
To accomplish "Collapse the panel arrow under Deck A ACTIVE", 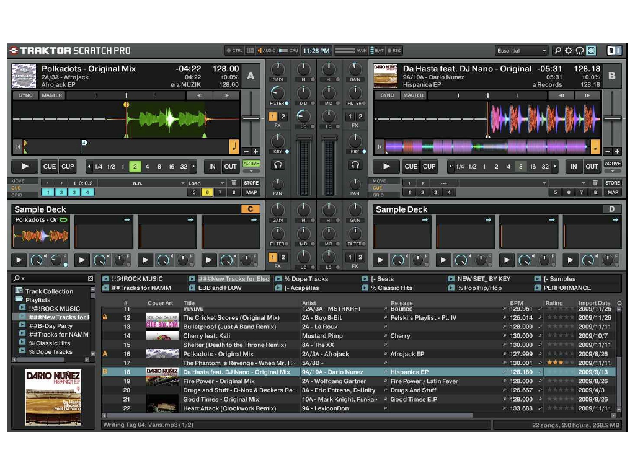I will pyautogui.click(x=251, y=172).
